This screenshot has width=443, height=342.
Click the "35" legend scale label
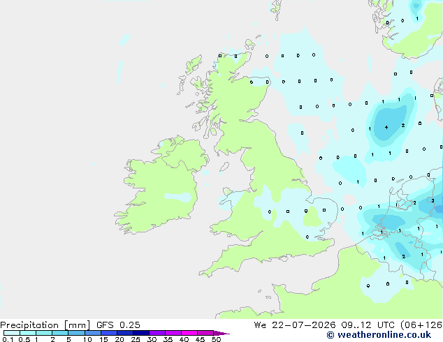pos(168,339)
